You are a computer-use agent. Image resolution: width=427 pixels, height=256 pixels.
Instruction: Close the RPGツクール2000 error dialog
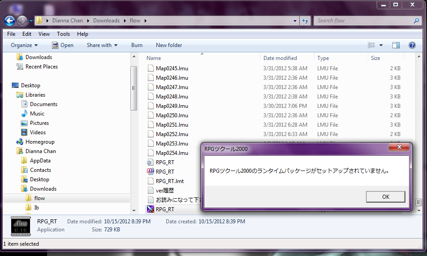coord(399,147)
